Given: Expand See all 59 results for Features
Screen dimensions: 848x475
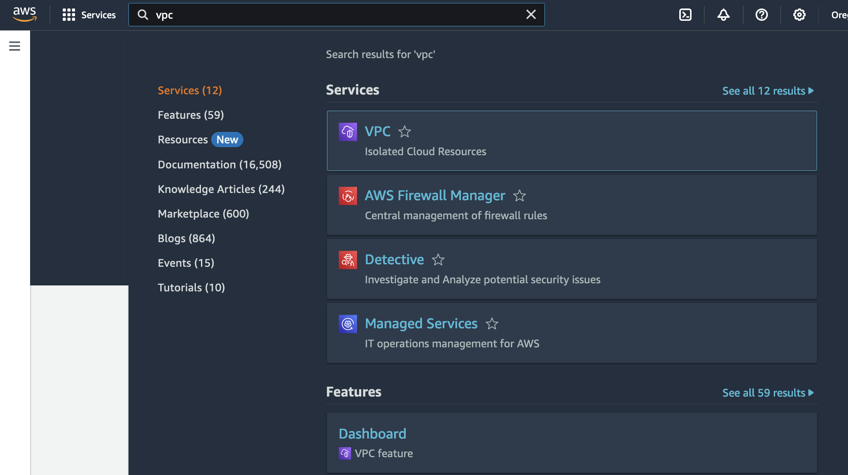Looking at the screenshot, I should point(768,393).
